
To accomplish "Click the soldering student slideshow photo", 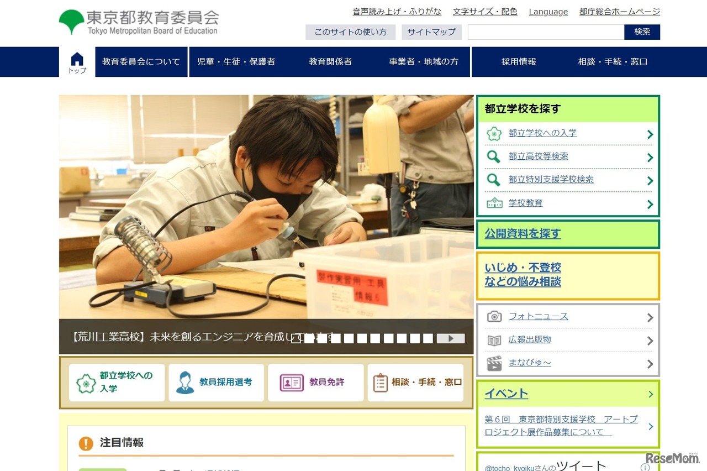I will (x=266, y=207).
